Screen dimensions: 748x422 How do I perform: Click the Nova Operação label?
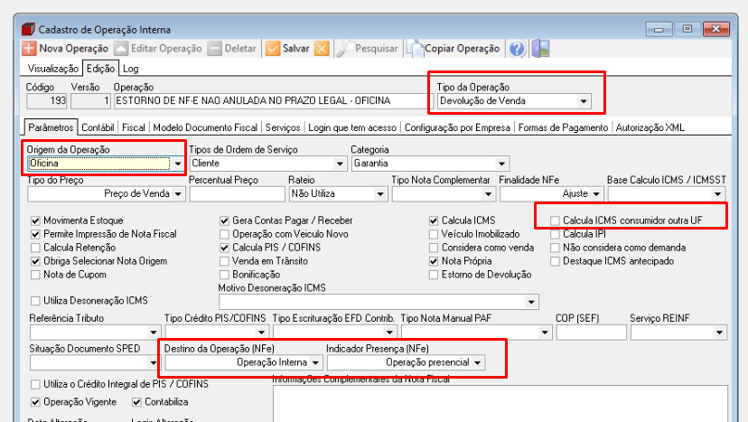click(x=73, y=49)
